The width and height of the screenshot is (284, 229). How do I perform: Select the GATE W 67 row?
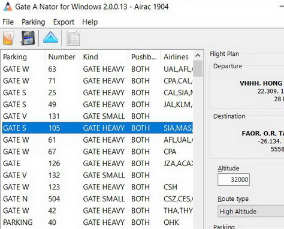pos(98,152)
